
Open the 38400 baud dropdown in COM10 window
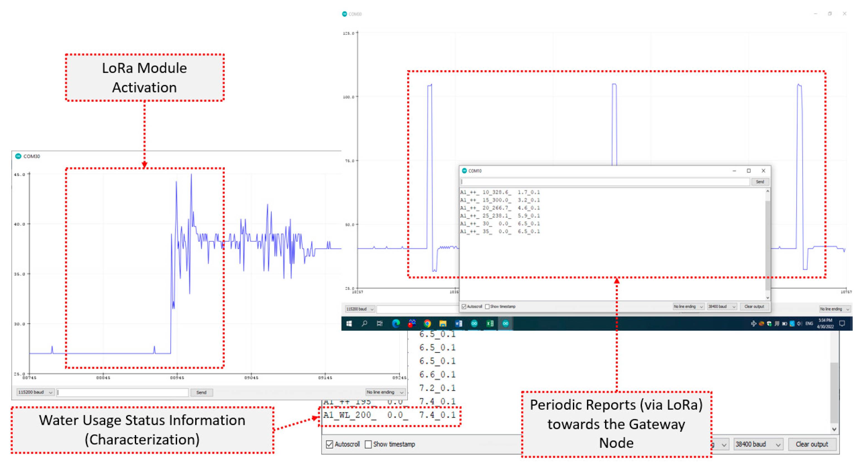pyautogui.click(x=722, y=306)
